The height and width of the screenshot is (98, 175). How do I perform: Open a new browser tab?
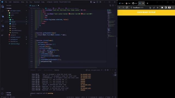click(x=147, y=3)
